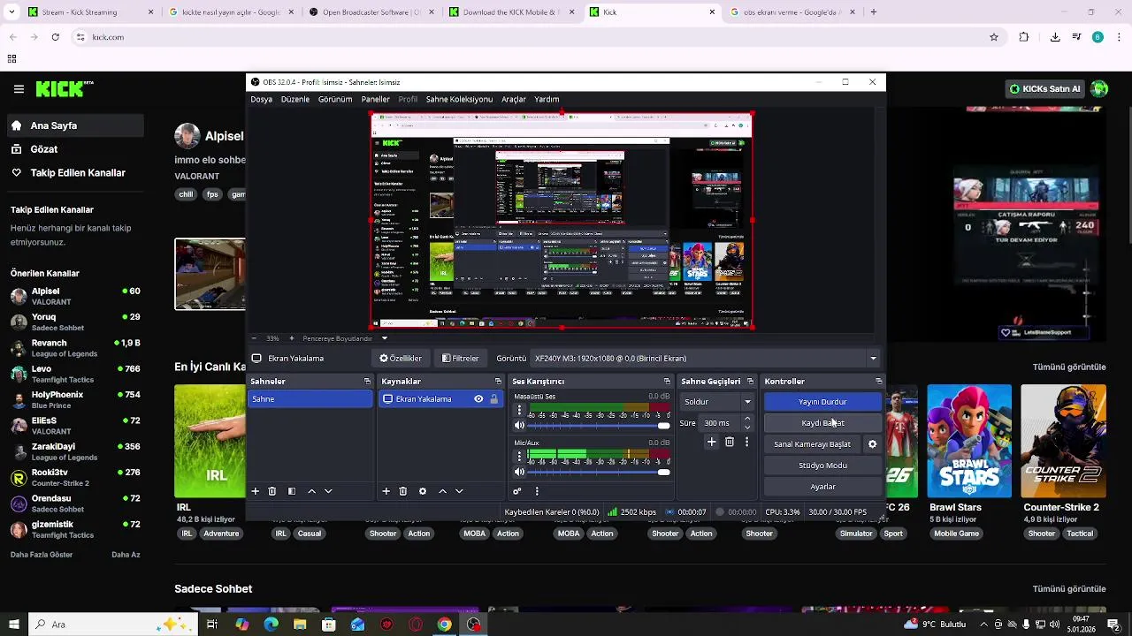Open Masaüstü Ses options dots menu
The height and width of the screenshot is (636, 1132).
pyautogui.click(x=519, y=411)
